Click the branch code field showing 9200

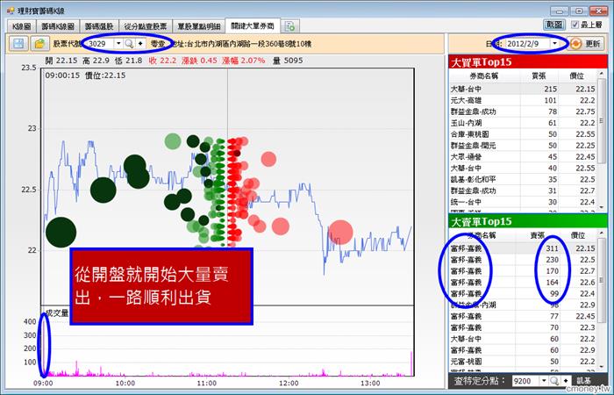525,381
